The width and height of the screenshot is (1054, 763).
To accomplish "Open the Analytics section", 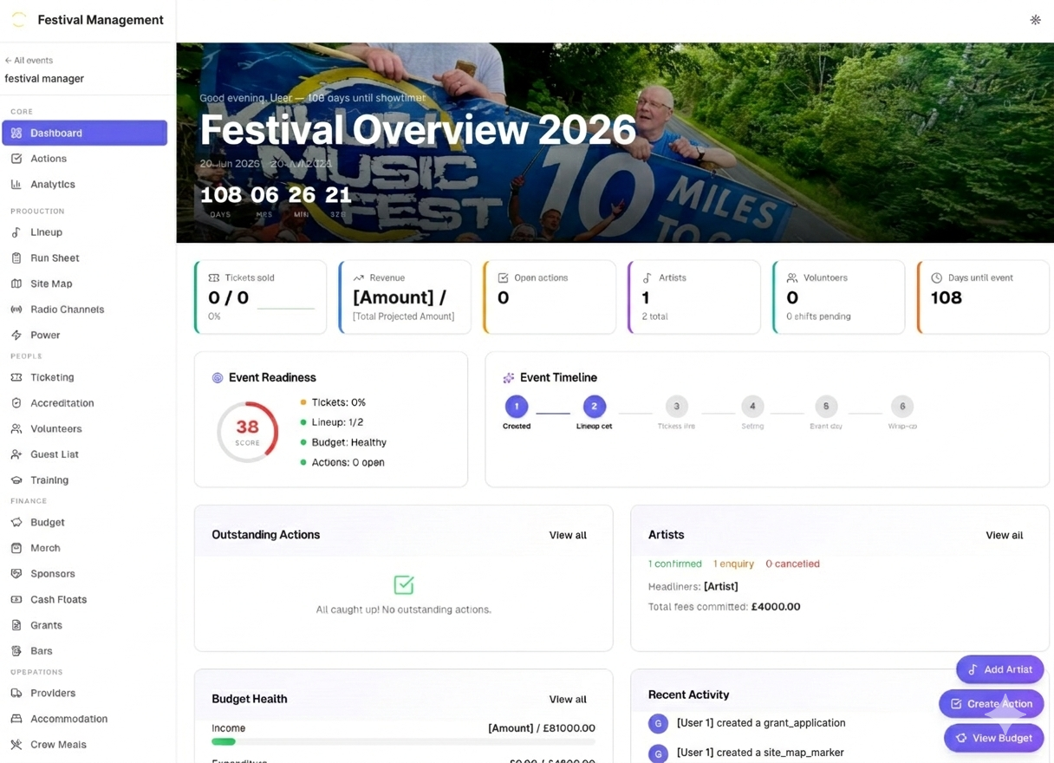I will 52,184.
